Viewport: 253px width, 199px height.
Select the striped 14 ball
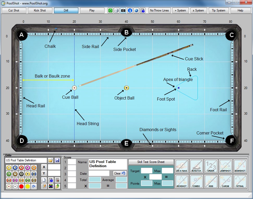(x=28, y=180)
